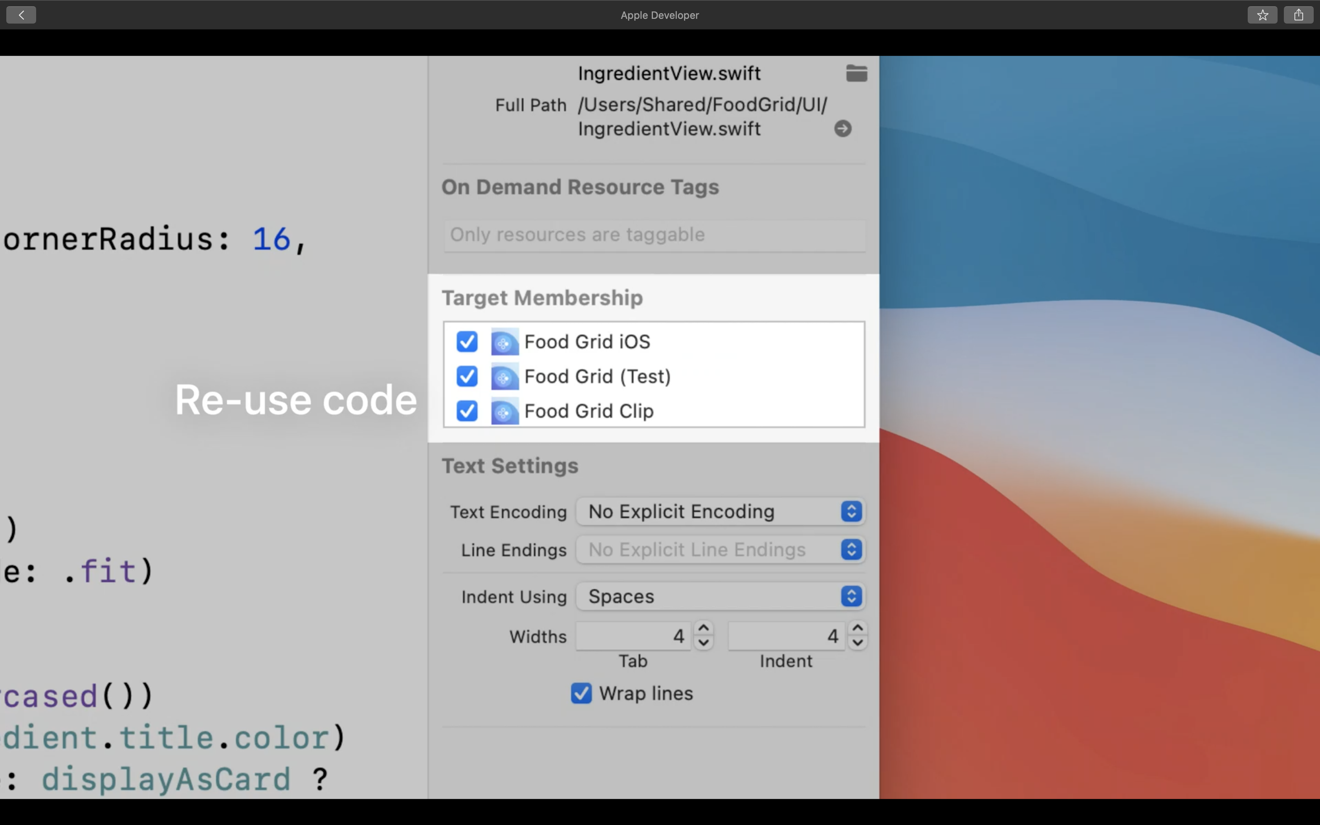Uncheck Food Grid (Test) target membership
Viewport: 1320px width, 825px height.
(467, 376)
